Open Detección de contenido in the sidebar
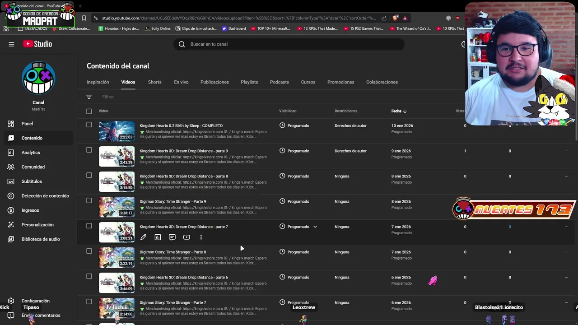Screen dimensions: 578x325 [x=45, y=196]
